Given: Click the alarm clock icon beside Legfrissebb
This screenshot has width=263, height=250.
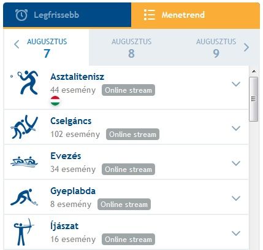Looking at the screenshot, I should click(x=21, y=15).
